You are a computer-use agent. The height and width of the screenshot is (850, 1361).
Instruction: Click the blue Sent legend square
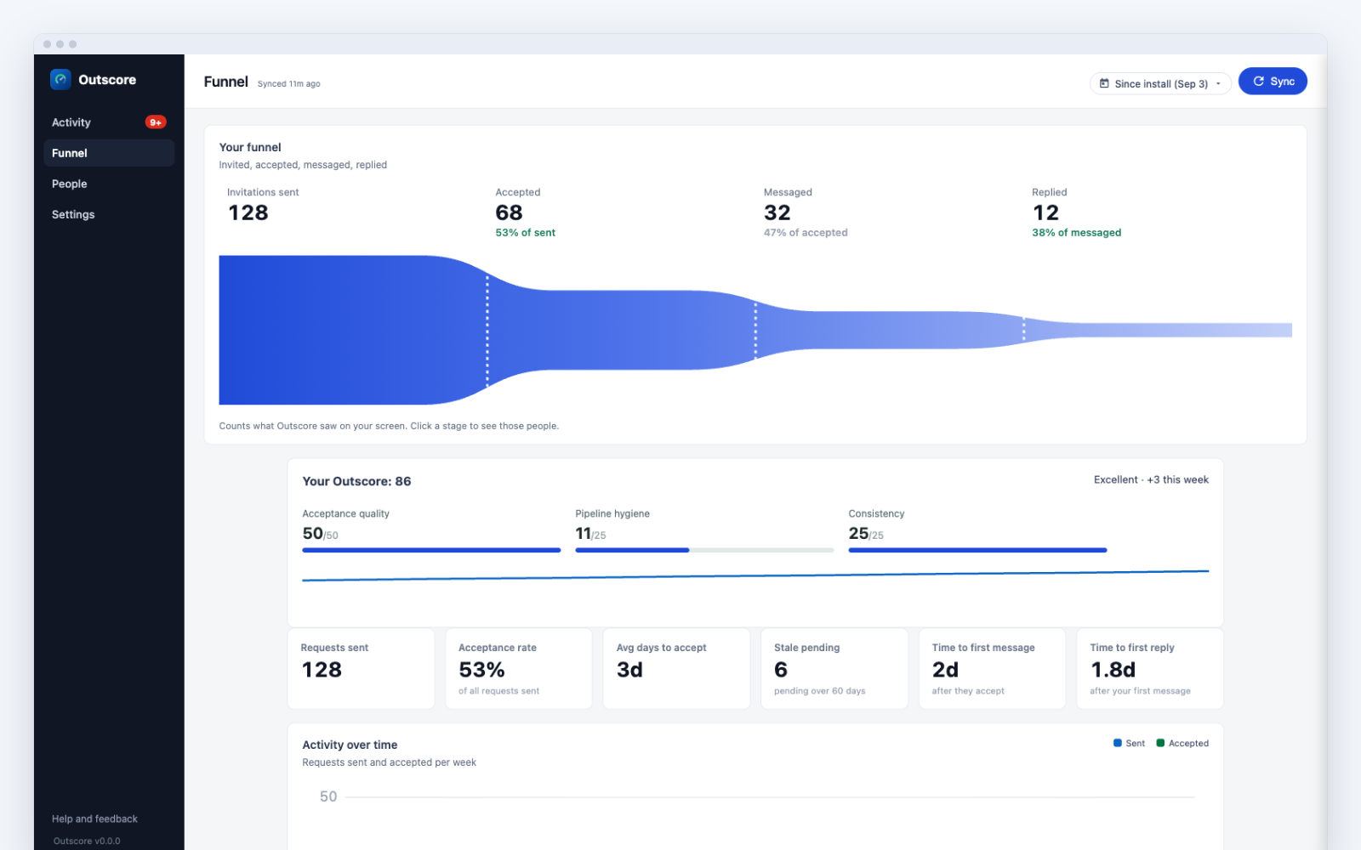1118,743
